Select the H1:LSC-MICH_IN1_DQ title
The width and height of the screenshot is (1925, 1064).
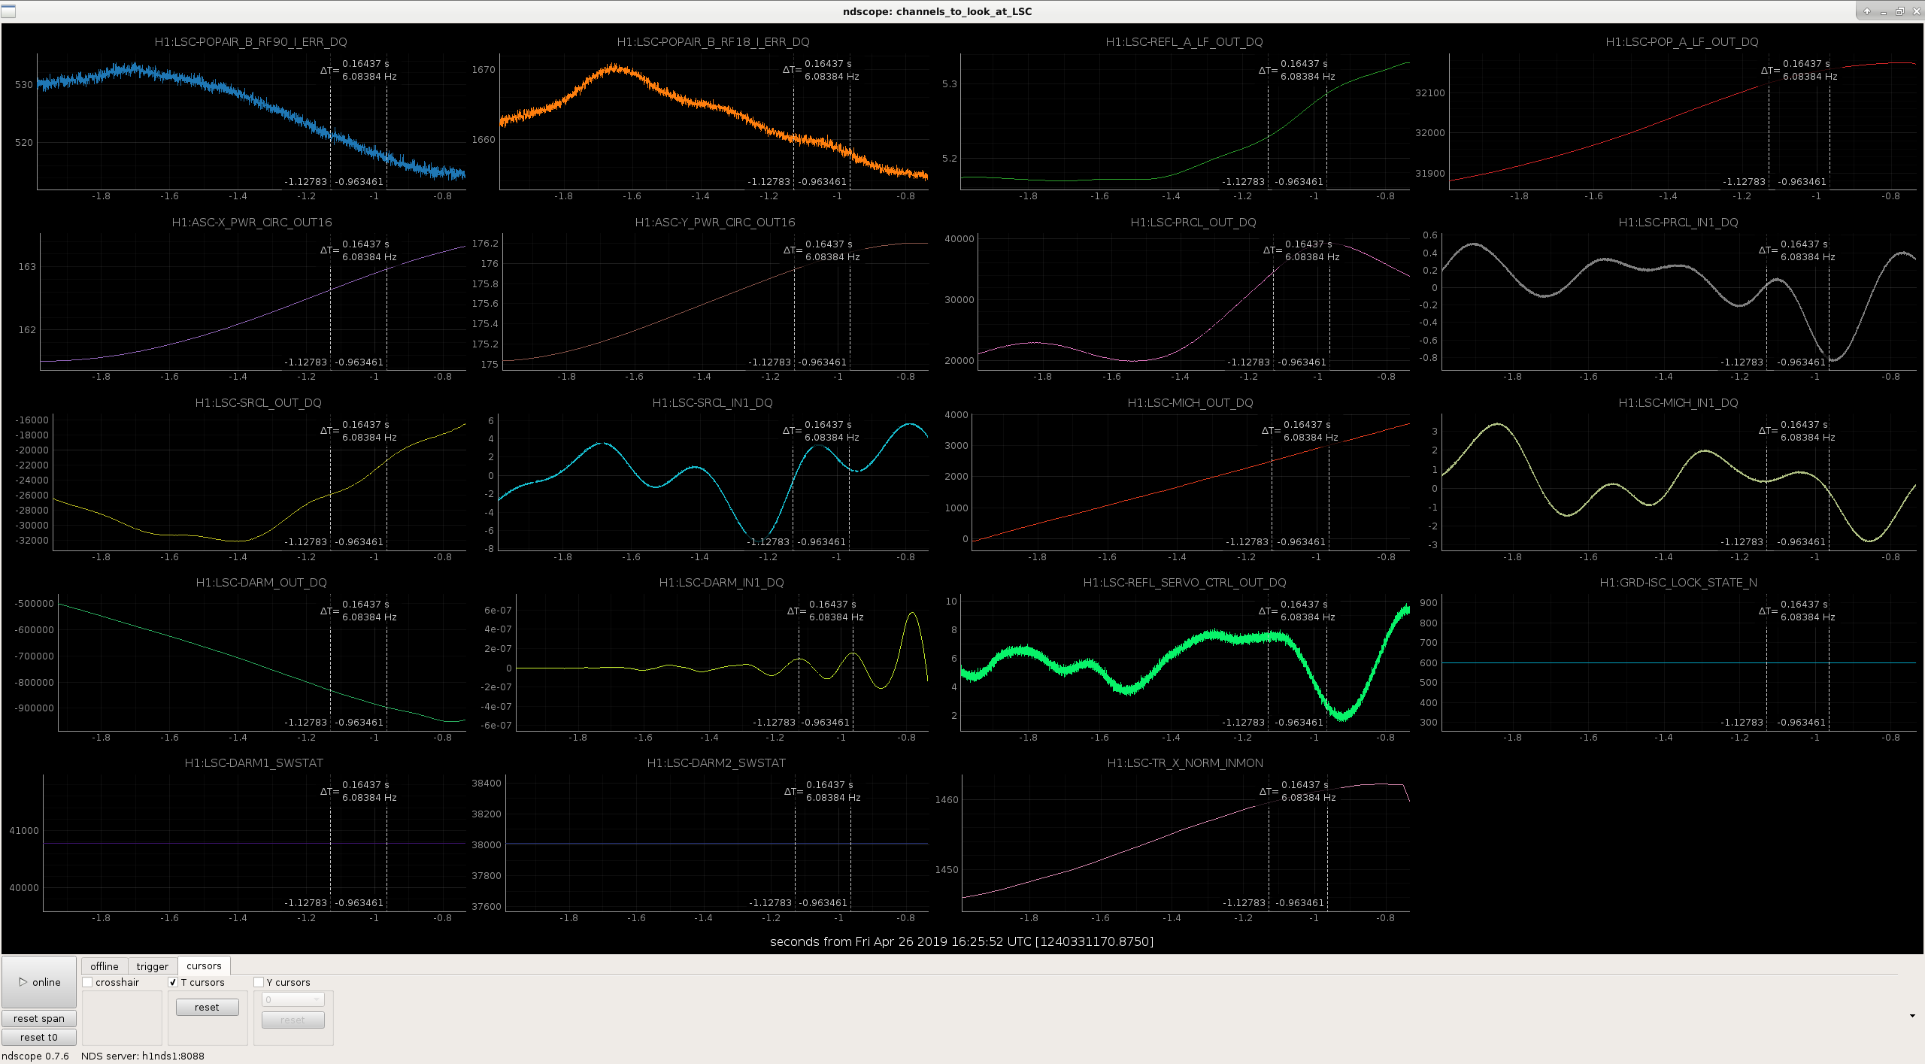coord(1678,403)
